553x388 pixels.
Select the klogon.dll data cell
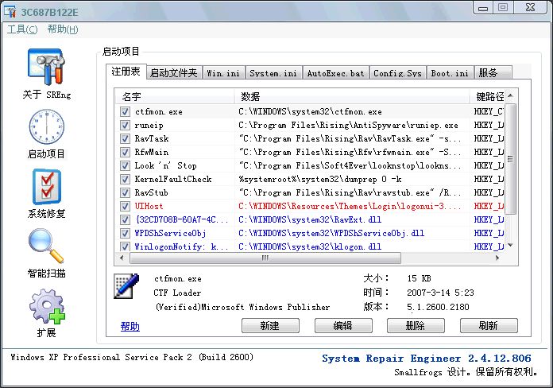310,246
